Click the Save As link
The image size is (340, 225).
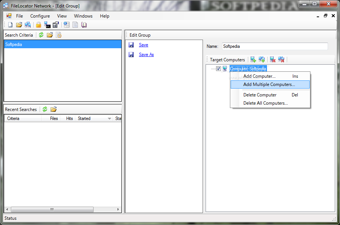(146, 55)
